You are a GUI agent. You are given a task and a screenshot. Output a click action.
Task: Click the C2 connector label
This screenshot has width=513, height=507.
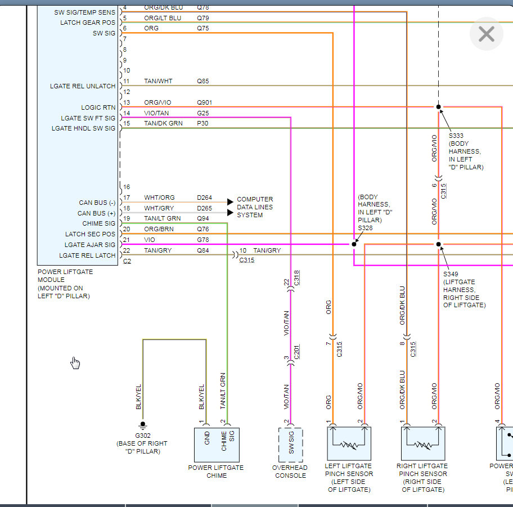pyautogui.click(x=127, y=261)
